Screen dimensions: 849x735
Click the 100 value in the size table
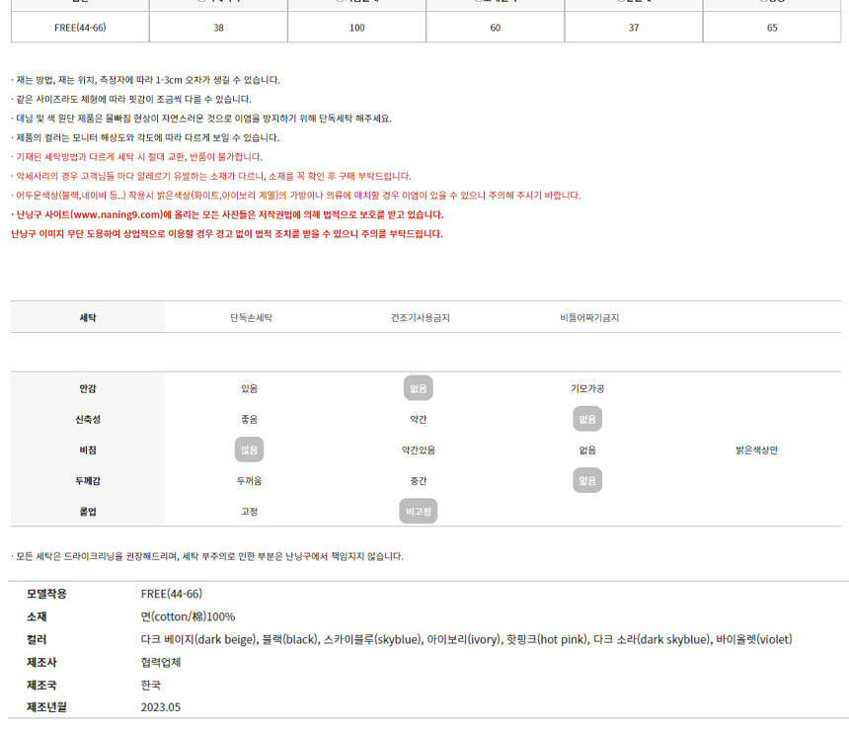pyautogui.click(x=356, y=28)
